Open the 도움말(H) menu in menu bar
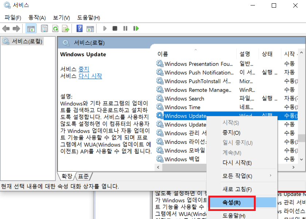This screenshot has height=219, width=306. coord(88,18)
